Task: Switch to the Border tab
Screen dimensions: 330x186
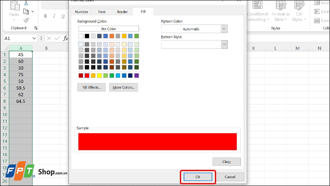Action: pos(122,12)
